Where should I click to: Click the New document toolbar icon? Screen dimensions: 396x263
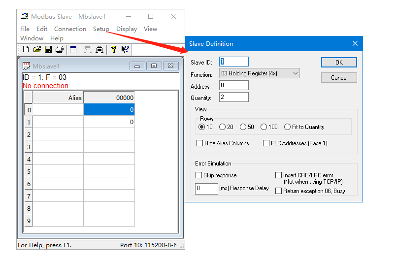pyautogui.click(x=26, y=49)
